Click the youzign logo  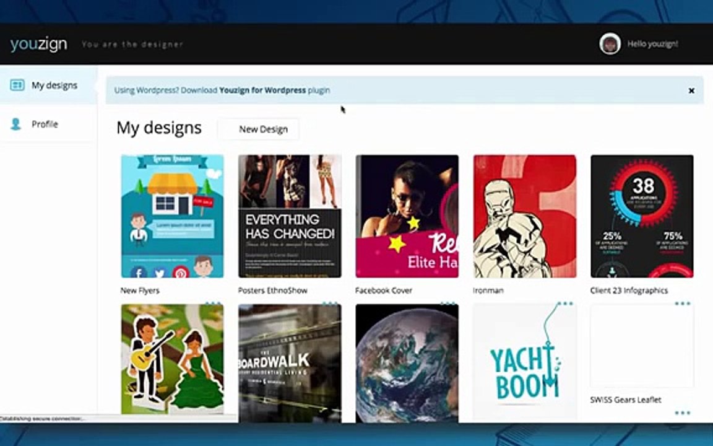point(38,44)
